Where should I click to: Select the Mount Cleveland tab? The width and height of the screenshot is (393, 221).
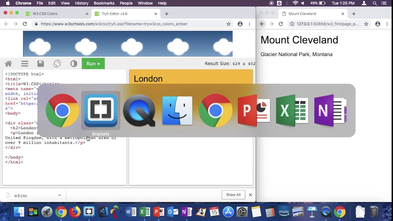313,14
